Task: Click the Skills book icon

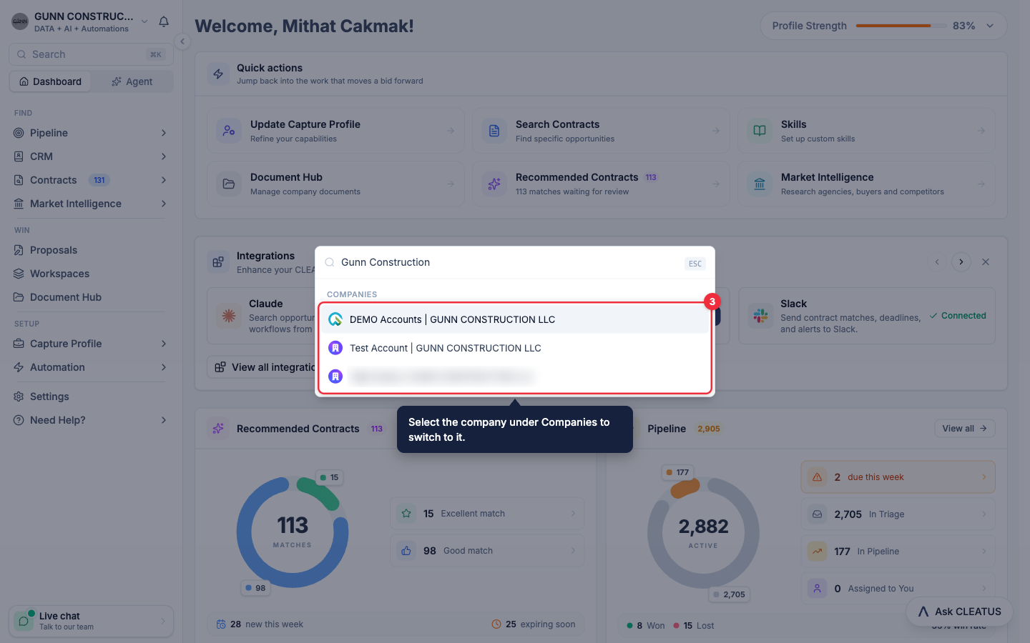Action: click(760, 131)
